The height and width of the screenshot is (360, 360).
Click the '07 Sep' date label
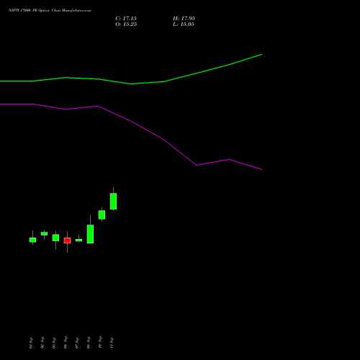click(77, 343)
